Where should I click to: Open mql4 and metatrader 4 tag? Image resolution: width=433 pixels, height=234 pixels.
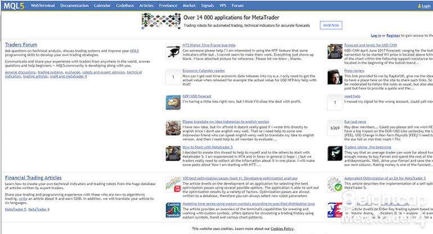click(68, 76)
